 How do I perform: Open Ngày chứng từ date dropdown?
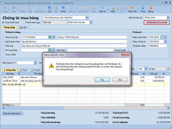click(165, 42)
